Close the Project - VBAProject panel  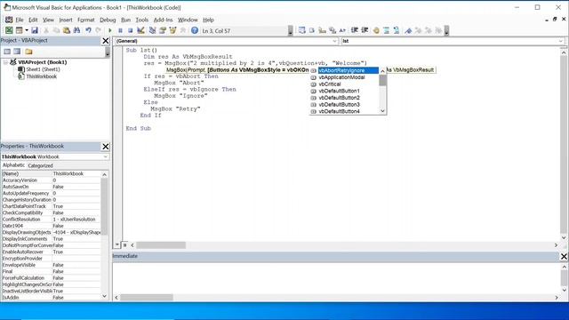click(105, 41)
